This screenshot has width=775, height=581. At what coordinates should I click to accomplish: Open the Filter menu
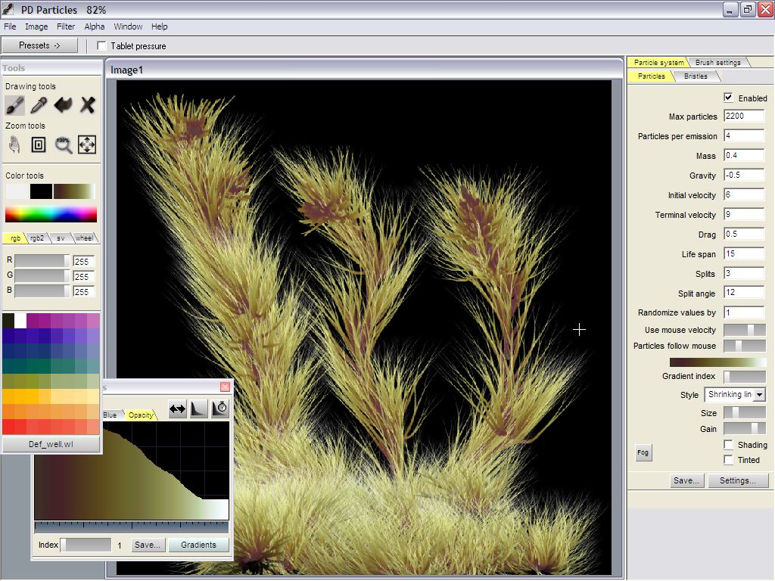pos(66,26)
